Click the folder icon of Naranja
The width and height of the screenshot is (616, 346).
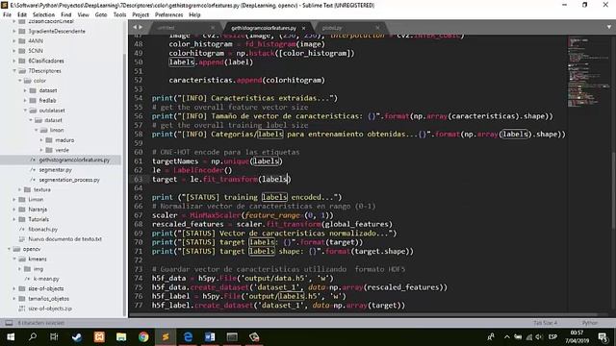pos(22,210)
